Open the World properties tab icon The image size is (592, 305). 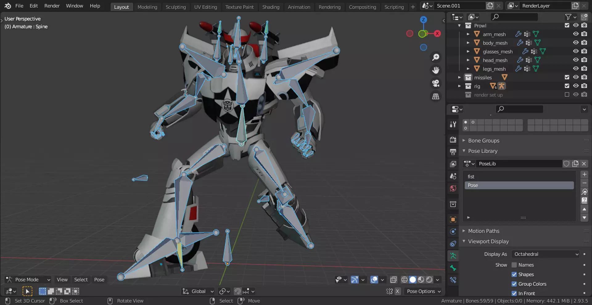(x=453, y=188)
